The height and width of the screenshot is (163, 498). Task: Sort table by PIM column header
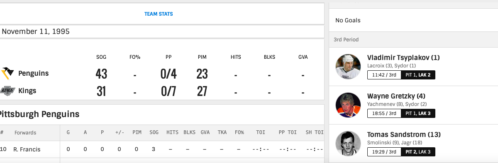(x=137, y=133)
